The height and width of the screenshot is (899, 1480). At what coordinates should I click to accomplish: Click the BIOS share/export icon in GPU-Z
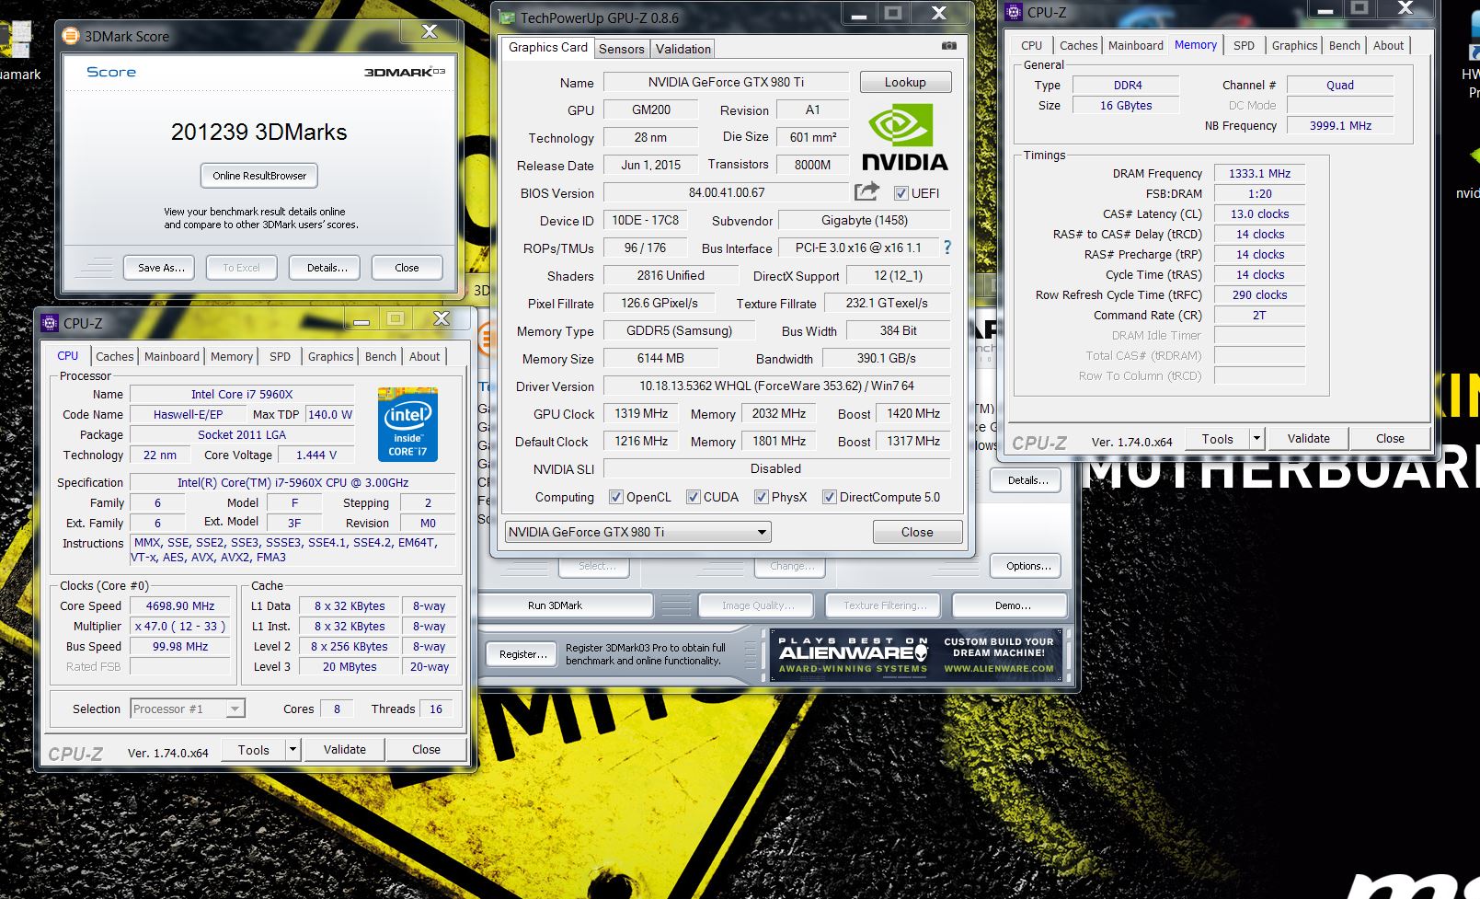point(866,191)
